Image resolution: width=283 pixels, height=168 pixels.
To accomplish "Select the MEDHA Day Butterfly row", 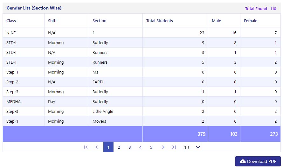I will pyautogui.click(x=141, y=101).
